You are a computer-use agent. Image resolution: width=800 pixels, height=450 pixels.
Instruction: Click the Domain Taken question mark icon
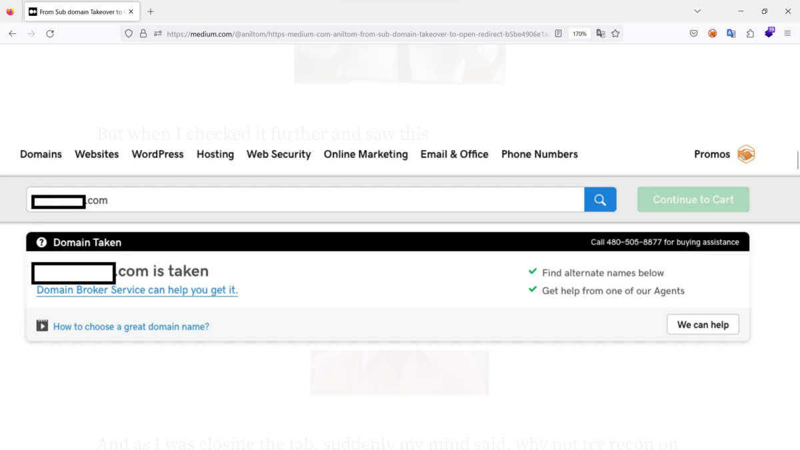(x=41, y=242)
